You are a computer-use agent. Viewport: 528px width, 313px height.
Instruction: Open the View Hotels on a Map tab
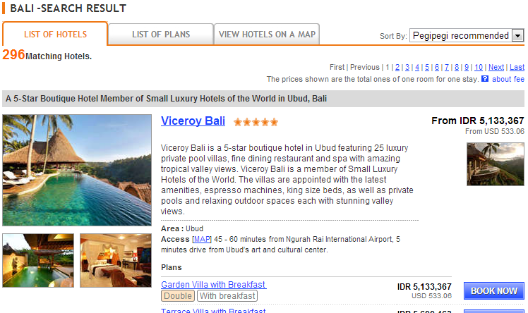tap(267, 35)
